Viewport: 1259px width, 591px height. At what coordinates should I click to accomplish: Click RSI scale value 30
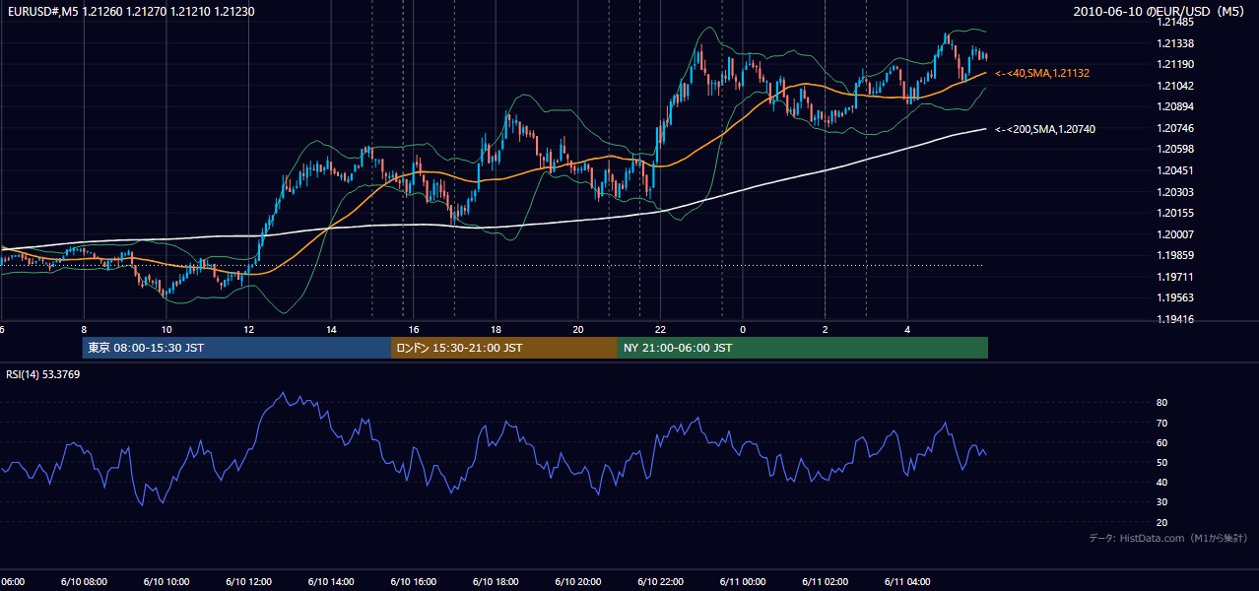pos(1162,502)
